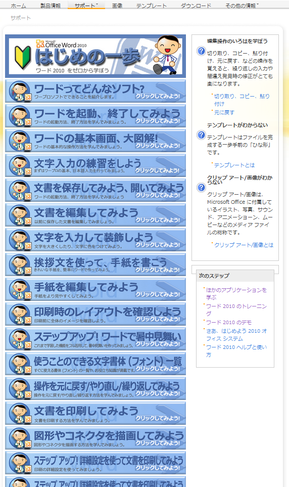Open the サポート dropdown menu
Image resolution: width=289 pixels, height=487 pixels.
(x=86, y=6)
